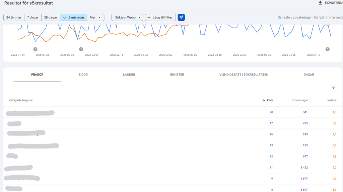Viewport: 343px width, 192px height.
Task: Open the table filter rows icon
Action: tap(333, 87)
